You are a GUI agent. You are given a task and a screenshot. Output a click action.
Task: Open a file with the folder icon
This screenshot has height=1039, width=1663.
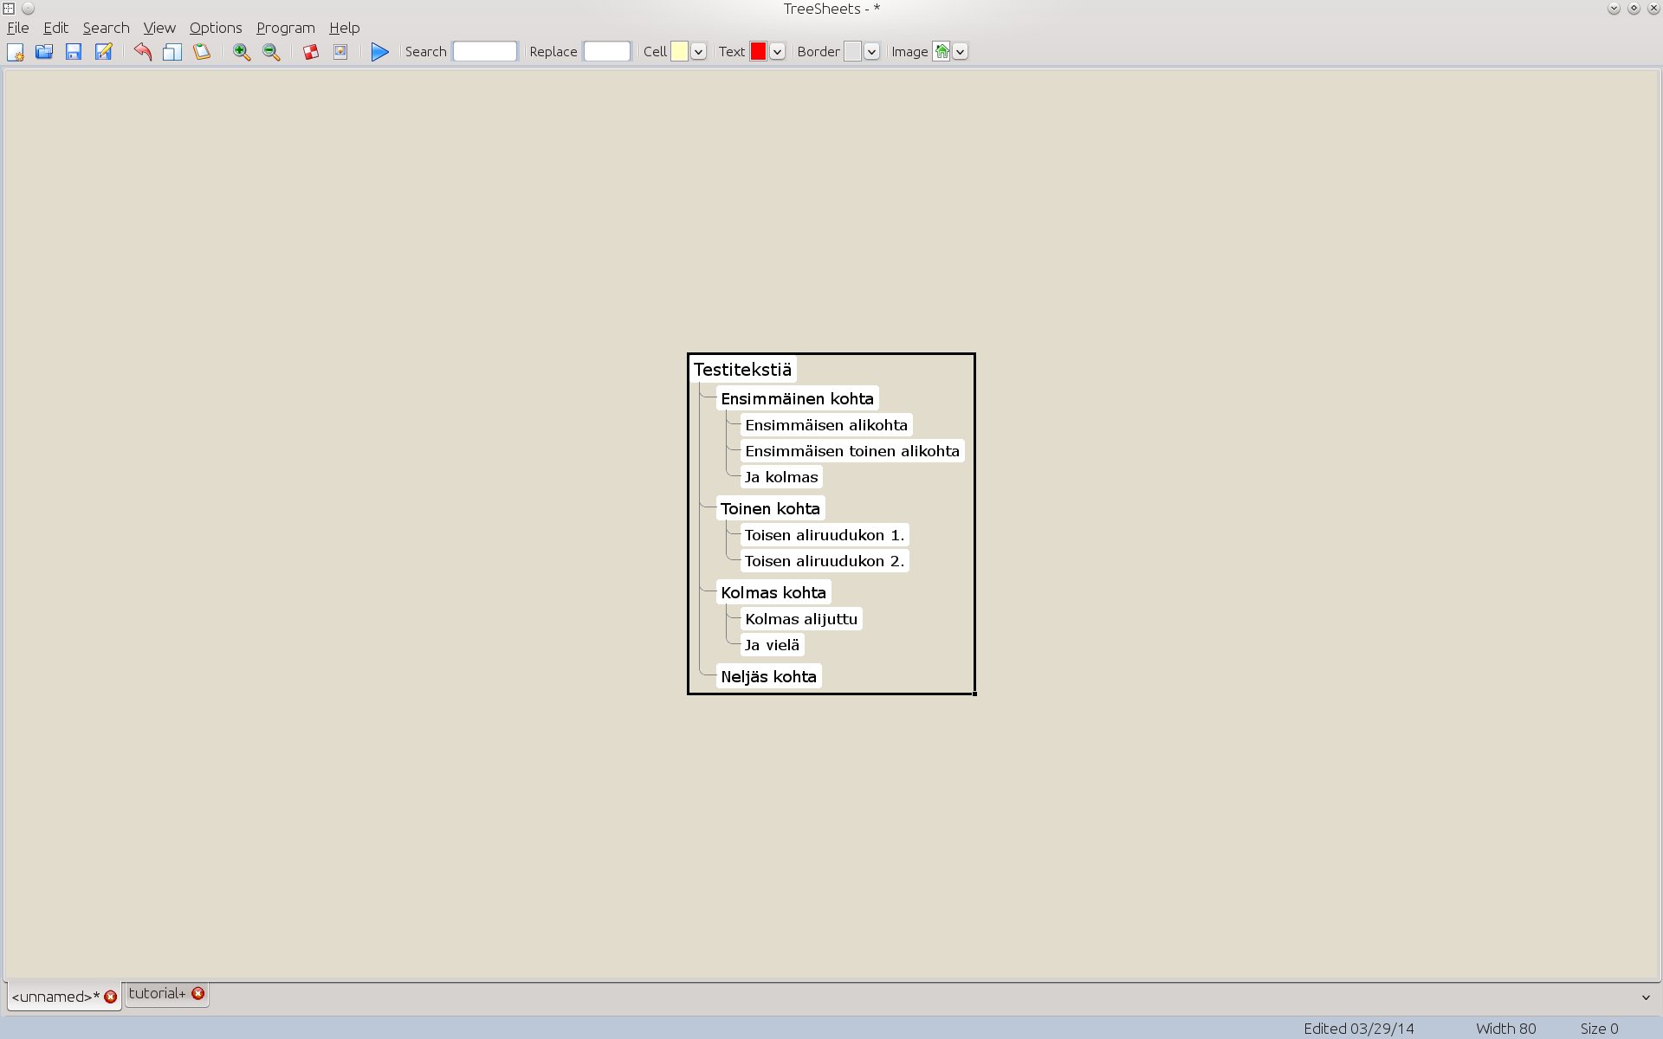44,52
